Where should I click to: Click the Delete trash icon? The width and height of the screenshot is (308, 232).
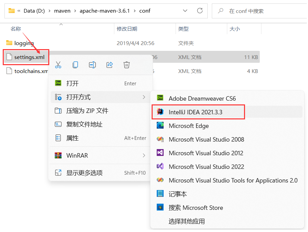point(127,65)
